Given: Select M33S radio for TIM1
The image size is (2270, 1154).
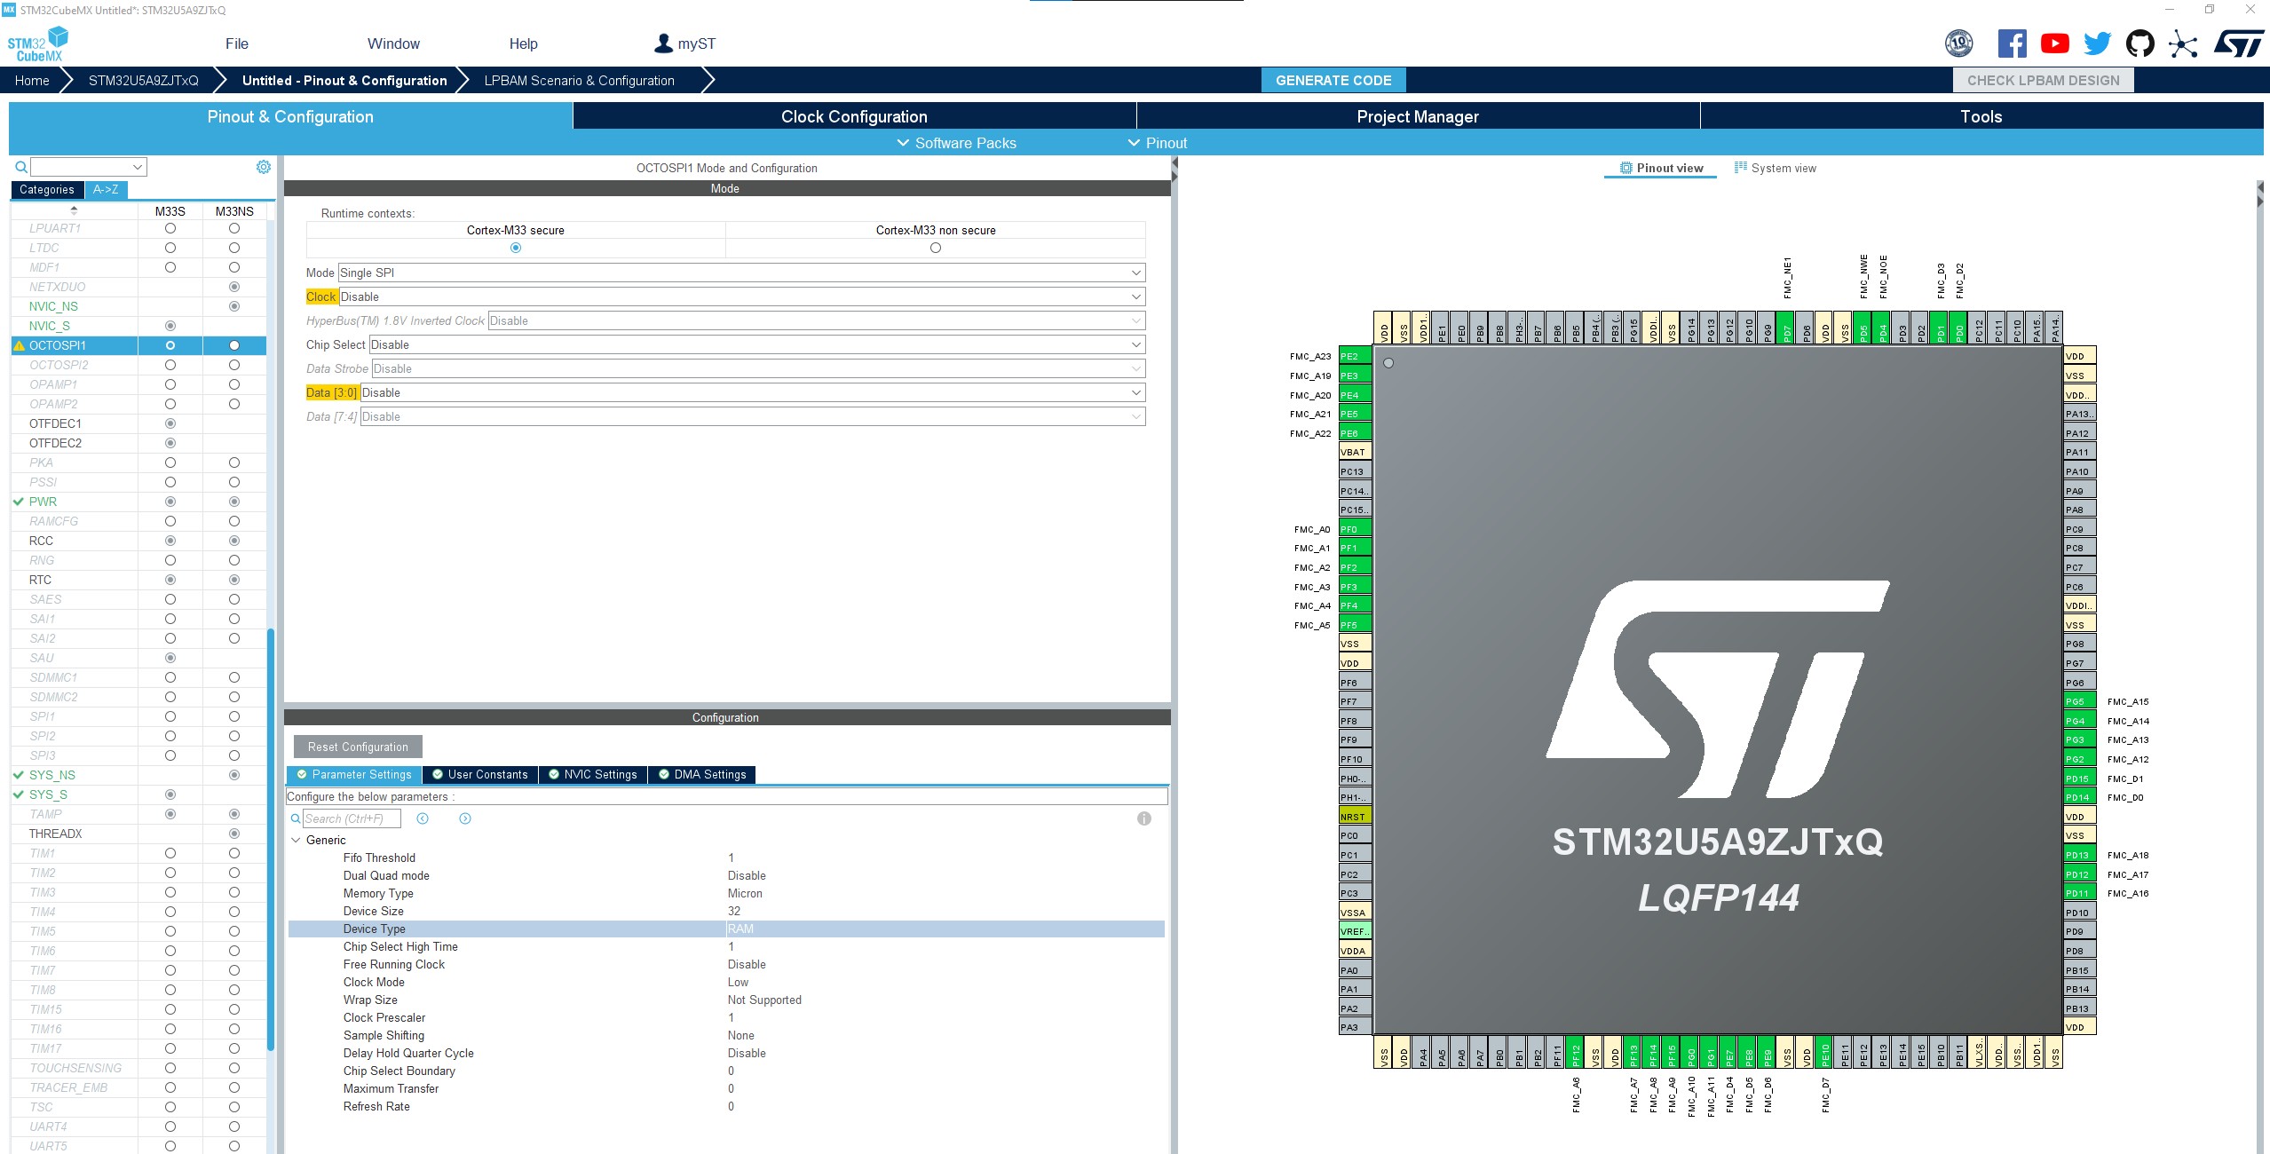Looking at the screenshot, I should (x=170, y=853).
